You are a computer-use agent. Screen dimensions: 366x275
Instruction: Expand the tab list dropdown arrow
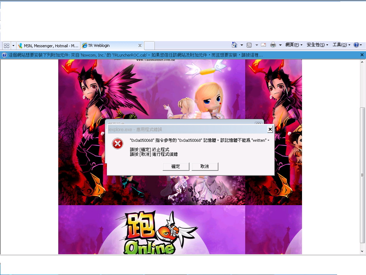click(13, 45)
